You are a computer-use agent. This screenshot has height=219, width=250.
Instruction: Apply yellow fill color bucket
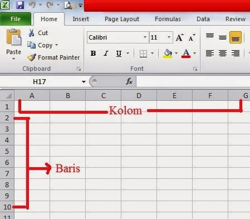(x=168, y=53)
